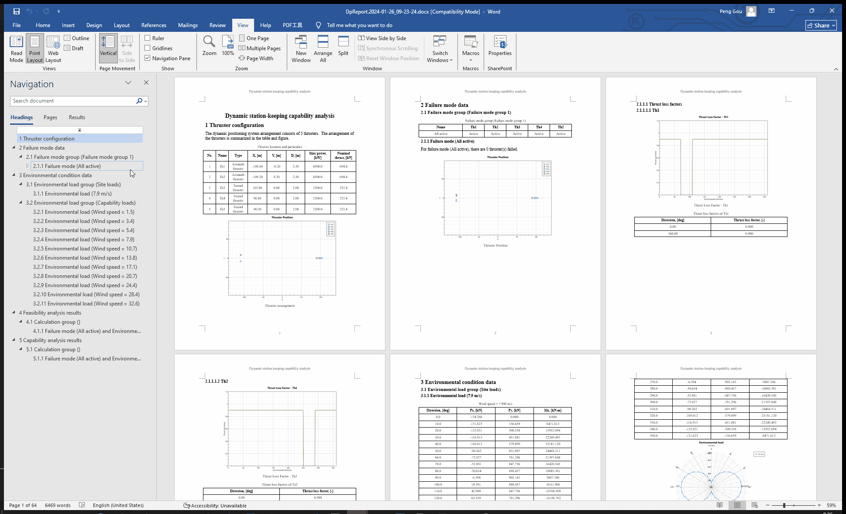
Task: Open a New Window of the document
Action: click(301, 49)
